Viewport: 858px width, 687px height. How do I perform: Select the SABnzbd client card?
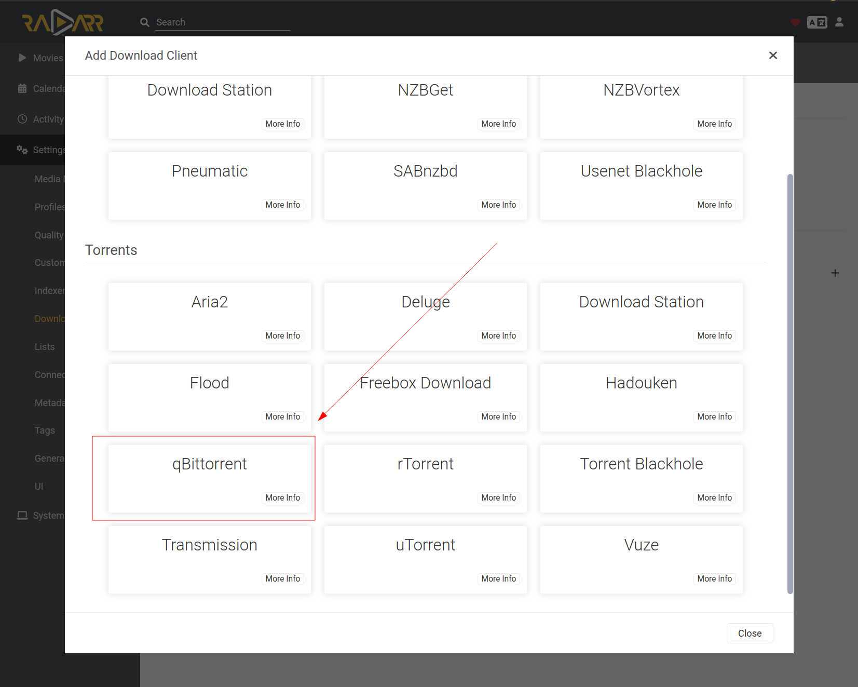coord(426,186)
